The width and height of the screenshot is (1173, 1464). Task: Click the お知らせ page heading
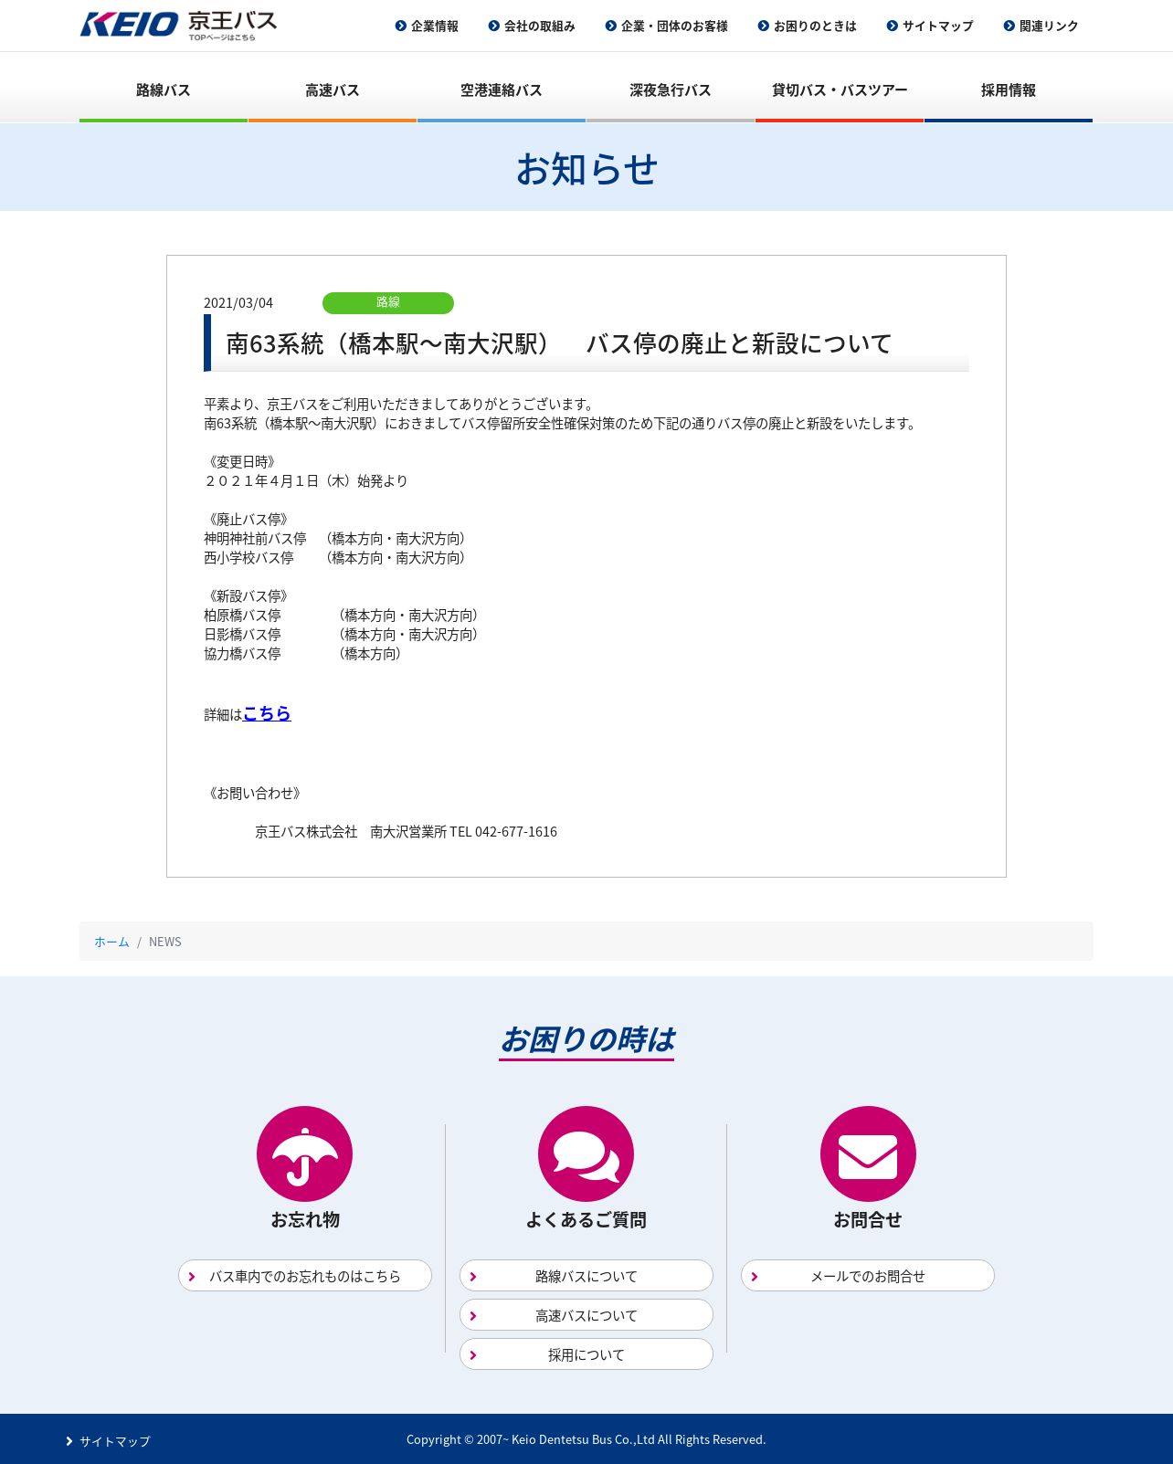point(586,169)
